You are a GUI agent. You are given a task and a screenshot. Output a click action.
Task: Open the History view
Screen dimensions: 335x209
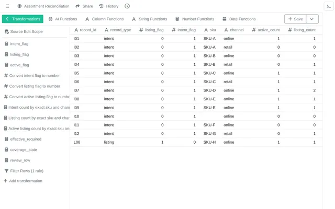(109, 6)
